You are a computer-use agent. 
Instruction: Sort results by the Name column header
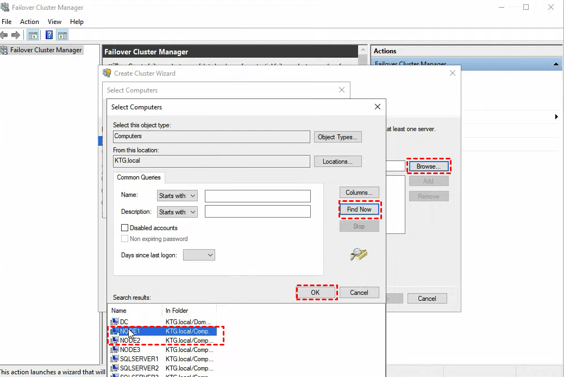click(135, 311)
